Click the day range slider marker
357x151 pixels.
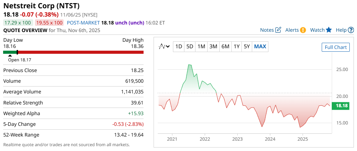(x=17, y=52)
